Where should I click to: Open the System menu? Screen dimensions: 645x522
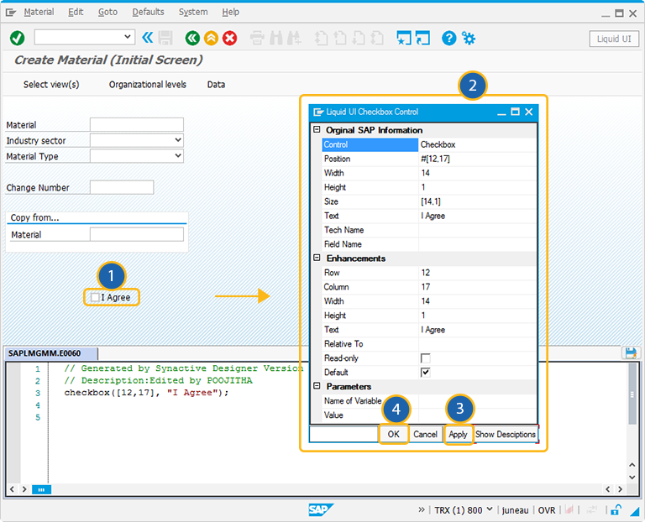pyautogui.click(x=193, y=13)
